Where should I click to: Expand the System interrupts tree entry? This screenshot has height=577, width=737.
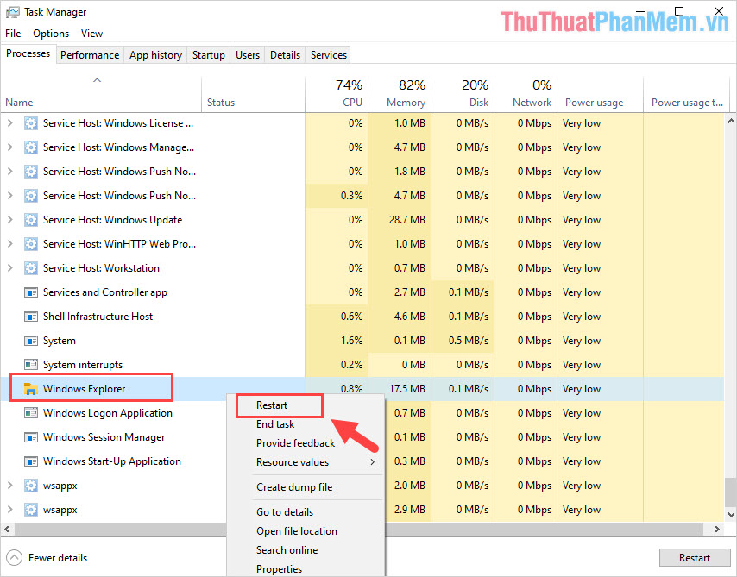[10, 365]
